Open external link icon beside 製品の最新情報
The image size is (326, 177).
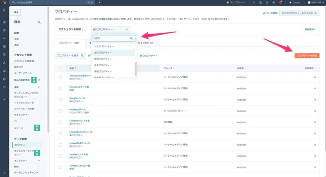click(x=39, y=80)
